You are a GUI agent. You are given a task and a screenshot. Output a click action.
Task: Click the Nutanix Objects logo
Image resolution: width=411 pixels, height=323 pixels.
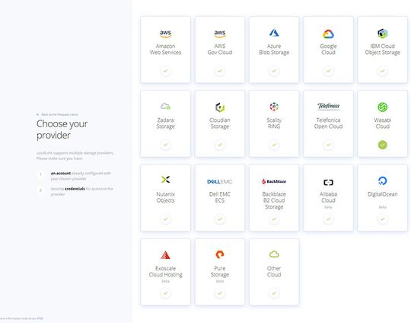point(165,180)
